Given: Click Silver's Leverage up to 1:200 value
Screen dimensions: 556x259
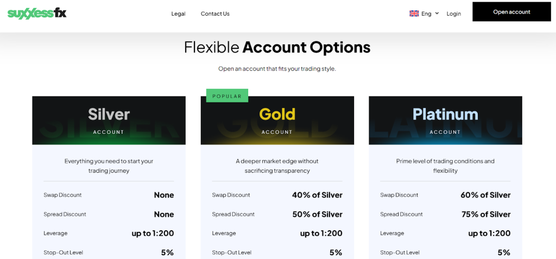Looking at the screenshot, I should click(153, 234).
